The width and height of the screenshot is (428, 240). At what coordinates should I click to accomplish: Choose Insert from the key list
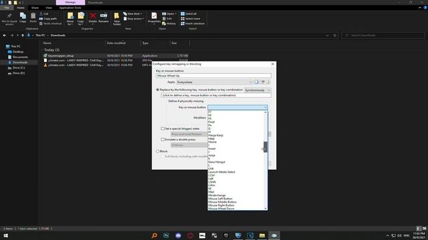point(212,149)
